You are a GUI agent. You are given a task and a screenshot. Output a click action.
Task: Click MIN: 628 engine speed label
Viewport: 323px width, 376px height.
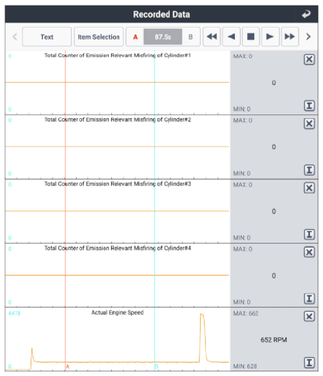pos(245,366)
